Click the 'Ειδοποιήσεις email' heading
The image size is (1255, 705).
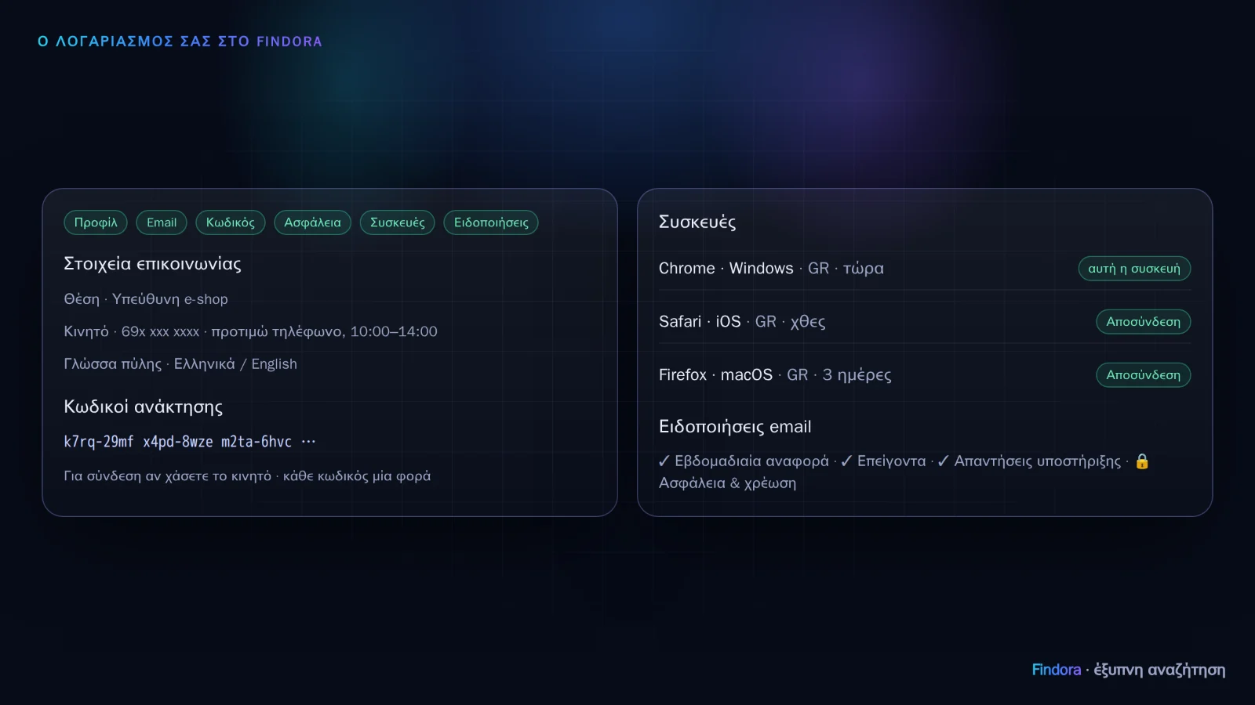(x=735, y=427)
